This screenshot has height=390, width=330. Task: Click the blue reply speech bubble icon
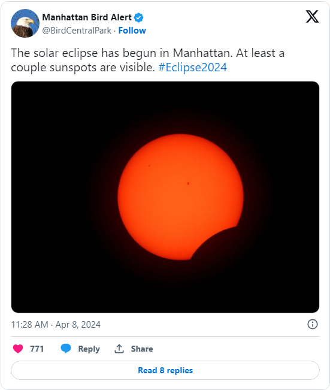66,349
